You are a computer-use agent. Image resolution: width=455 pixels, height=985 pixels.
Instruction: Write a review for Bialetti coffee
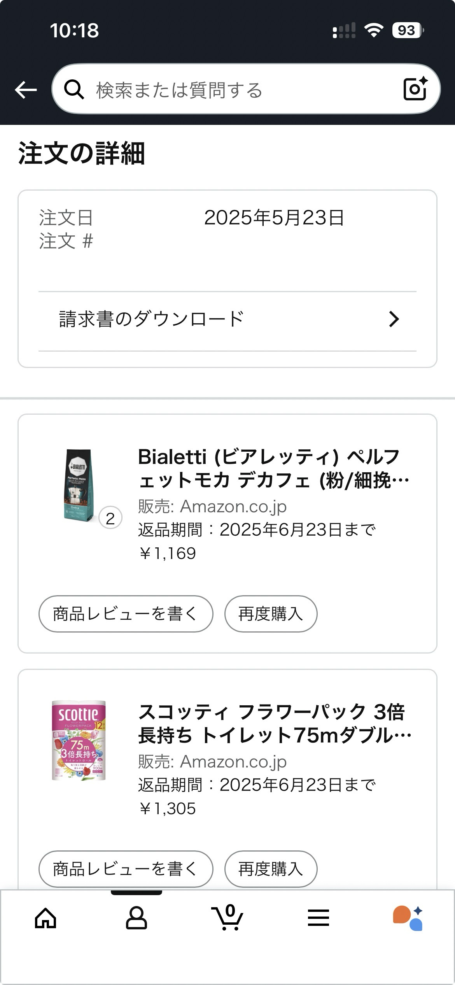tap(126, 613)
